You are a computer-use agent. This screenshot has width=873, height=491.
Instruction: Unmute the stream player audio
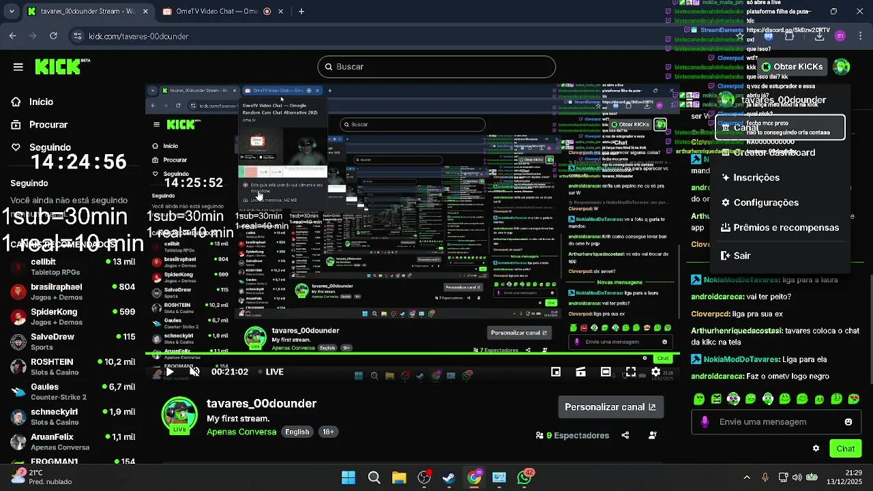pos(194,372)
